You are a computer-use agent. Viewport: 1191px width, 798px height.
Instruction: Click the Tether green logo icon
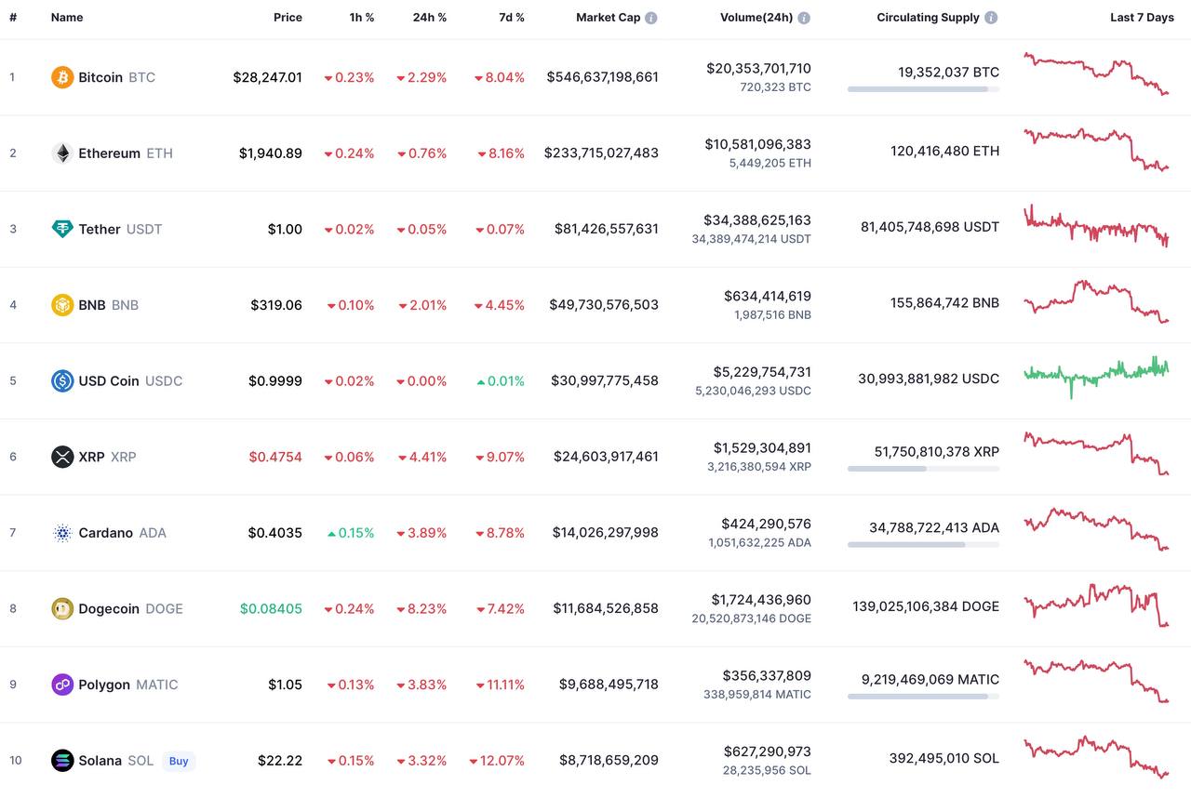click(x=62, y=229)
